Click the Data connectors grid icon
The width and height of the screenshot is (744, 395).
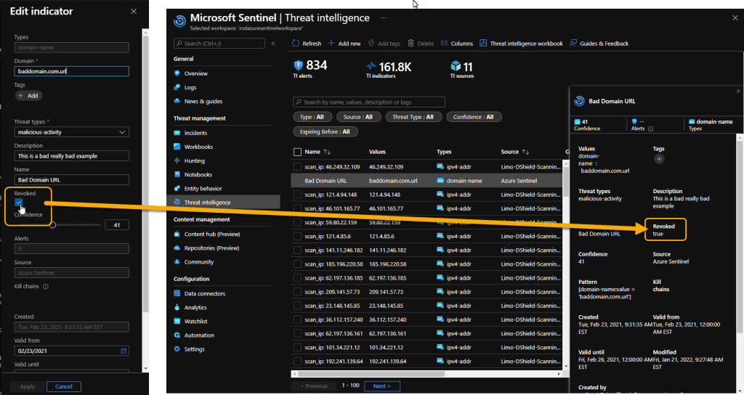coord(177,293)
